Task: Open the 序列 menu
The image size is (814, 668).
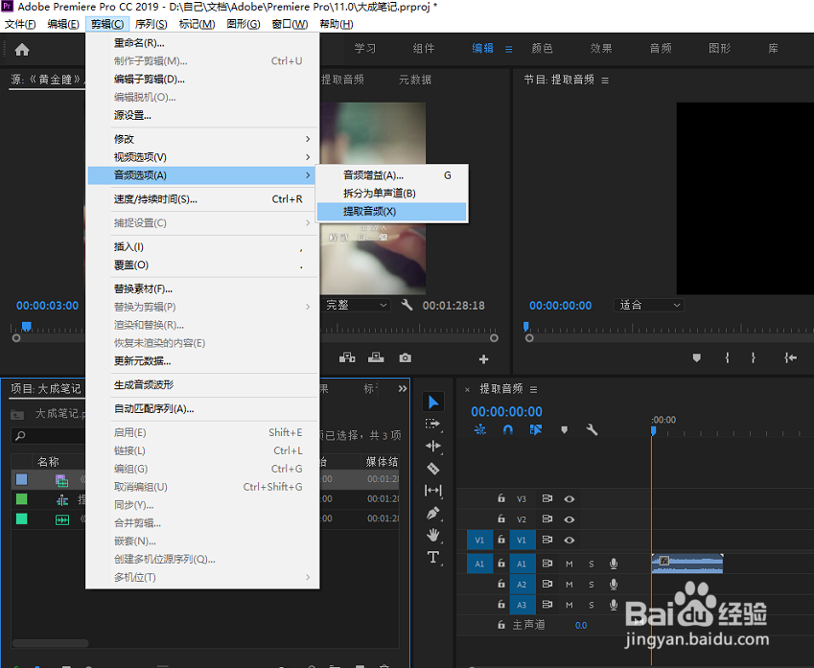Action: point(150,24)
